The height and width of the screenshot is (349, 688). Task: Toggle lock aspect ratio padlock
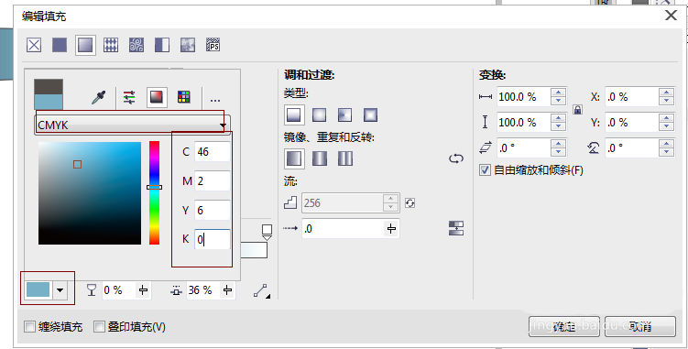click(x=577, y=109)
